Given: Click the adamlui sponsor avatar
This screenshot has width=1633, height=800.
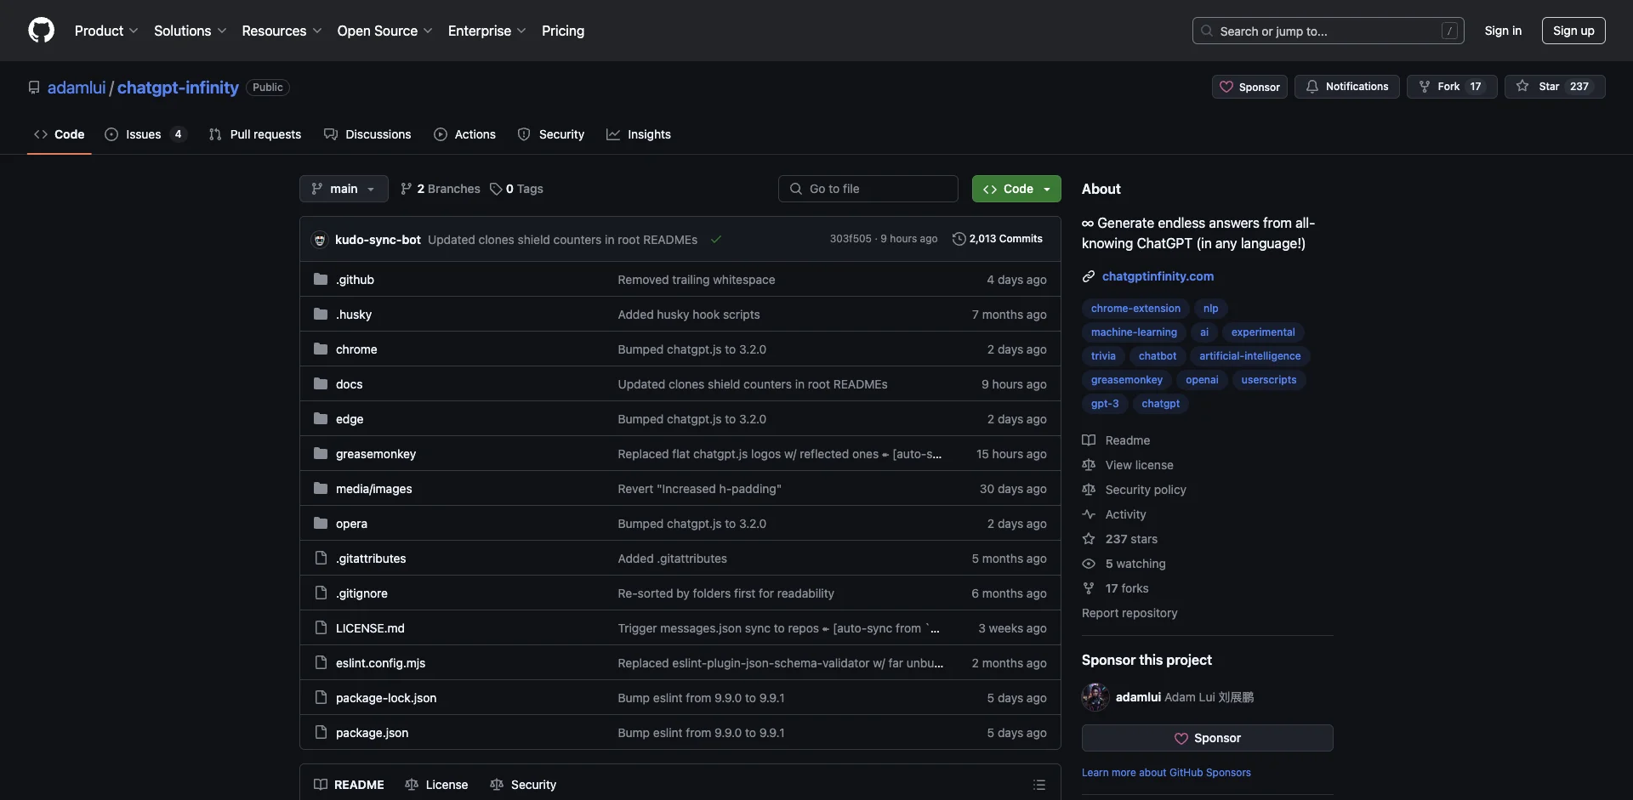Looking at the screenshot, I should tap(1095, 697).
